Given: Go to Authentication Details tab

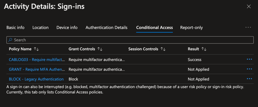Looking at the screenshot, I should click(107, 28).
